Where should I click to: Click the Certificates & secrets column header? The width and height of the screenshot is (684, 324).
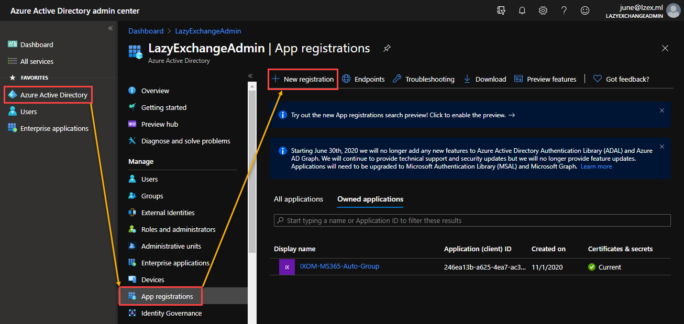coord(621,249)
